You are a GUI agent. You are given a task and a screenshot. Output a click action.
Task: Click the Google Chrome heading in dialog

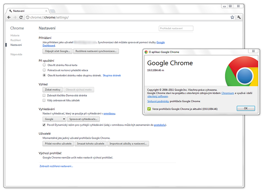point(170,63)
